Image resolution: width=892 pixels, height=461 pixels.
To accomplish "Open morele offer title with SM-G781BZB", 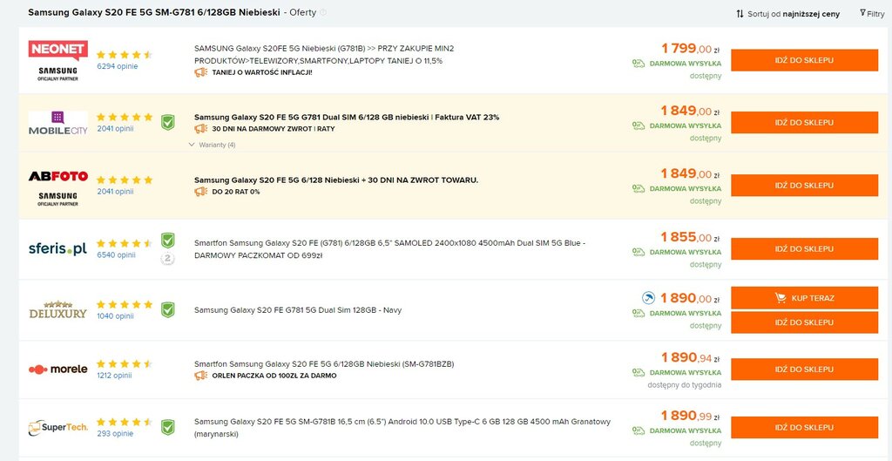I will pos(324,363).
